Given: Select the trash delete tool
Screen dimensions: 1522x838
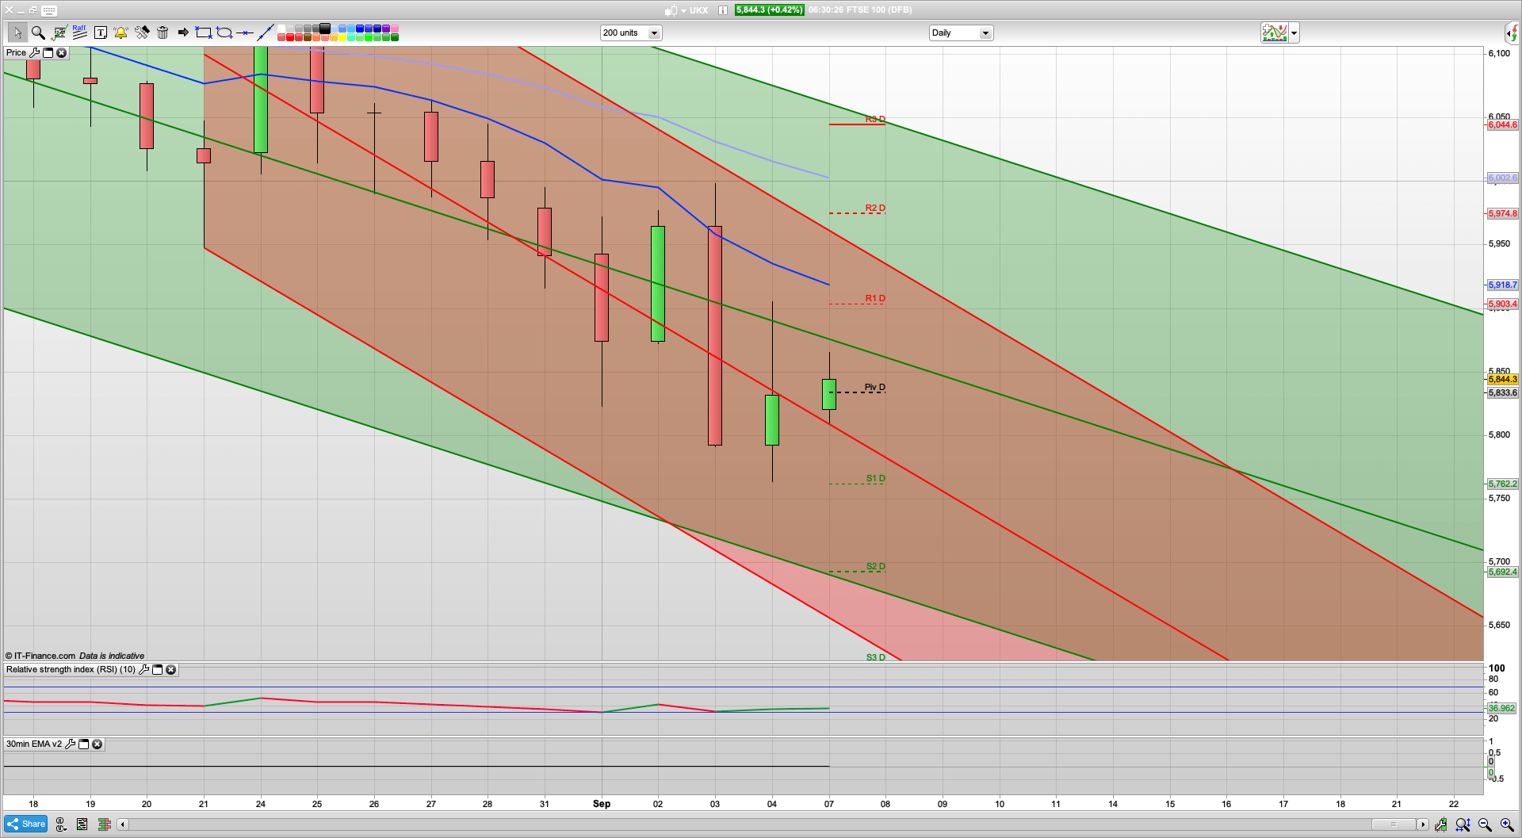Looking at the screenshot, I should click(x=163, y=33).
